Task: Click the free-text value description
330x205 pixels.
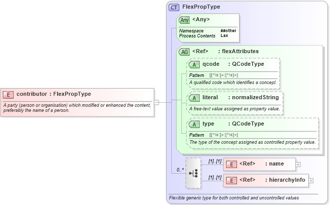Action: pyautogui.click(x=234, y=109)
